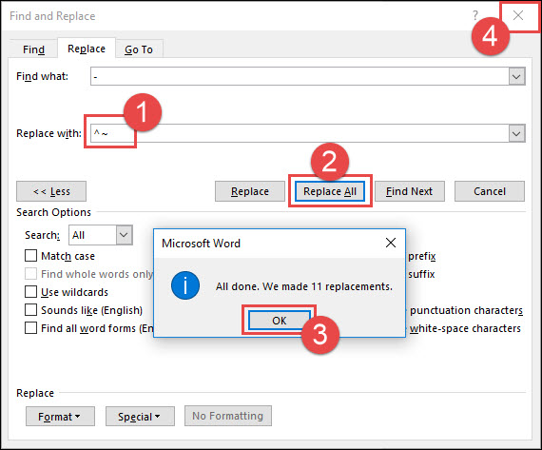Click the blue information icon

click(185, 285)
